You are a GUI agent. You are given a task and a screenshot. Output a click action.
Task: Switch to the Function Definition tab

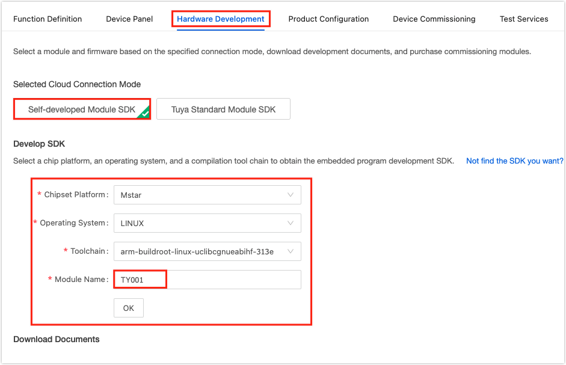48,19
